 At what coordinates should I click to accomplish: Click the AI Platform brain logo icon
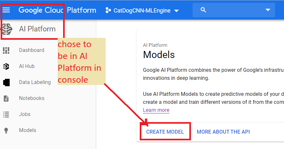(x=6, y=29)
